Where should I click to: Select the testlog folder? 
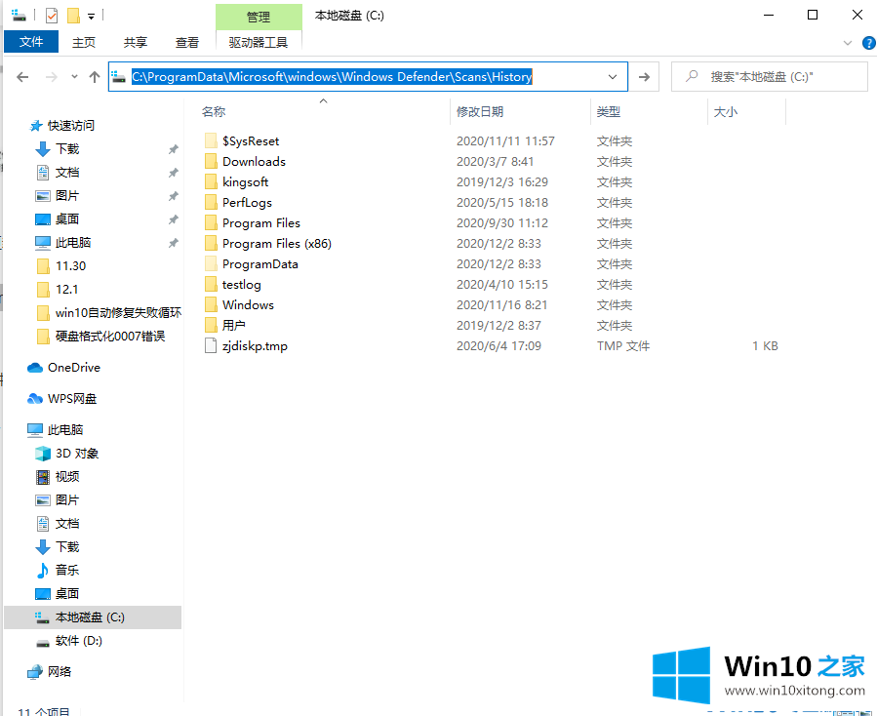241,285
